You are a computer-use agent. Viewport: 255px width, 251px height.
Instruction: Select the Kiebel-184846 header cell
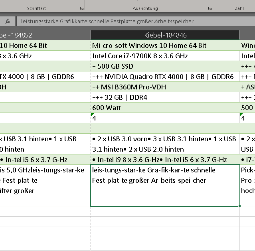[x=165, y=35]
